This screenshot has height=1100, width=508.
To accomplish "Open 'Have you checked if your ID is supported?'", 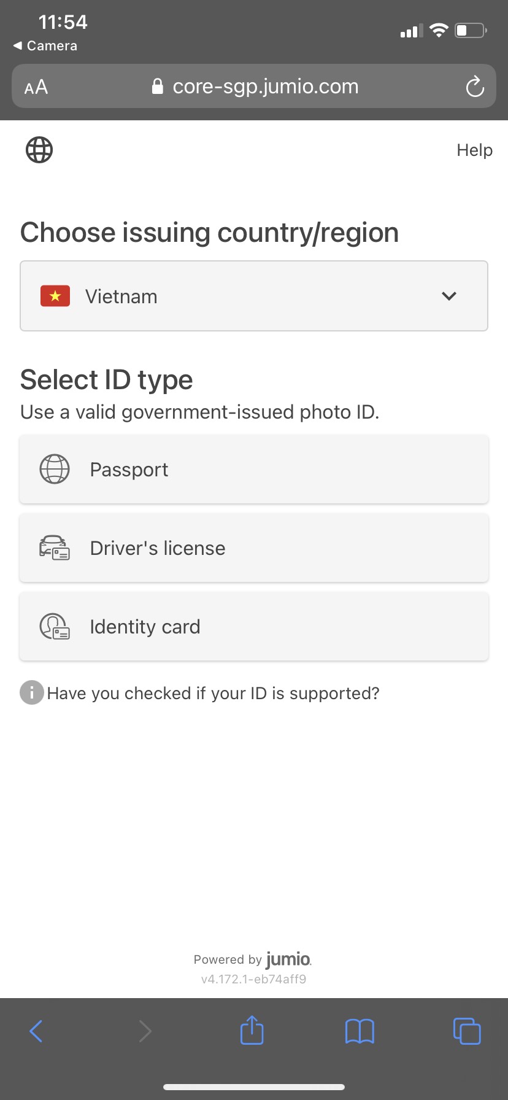I will coord(213,694).
